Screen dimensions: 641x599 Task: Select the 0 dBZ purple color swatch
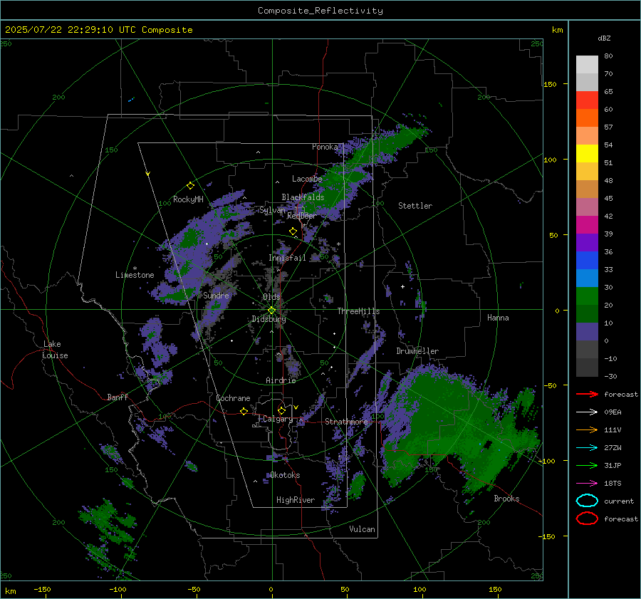pos(587,332)
